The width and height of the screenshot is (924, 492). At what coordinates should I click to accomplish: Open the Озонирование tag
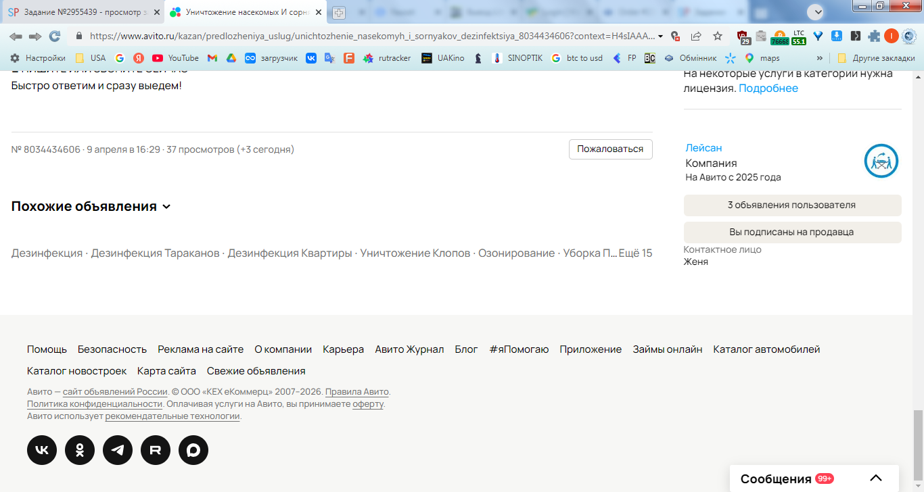517,253
